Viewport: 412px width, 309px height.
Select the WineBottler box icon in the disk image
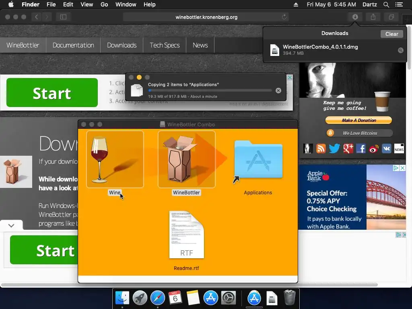tap(187, 159)
